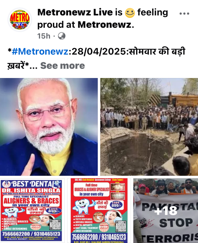Click the 899/- price badge on Best Dental ad

53,210
